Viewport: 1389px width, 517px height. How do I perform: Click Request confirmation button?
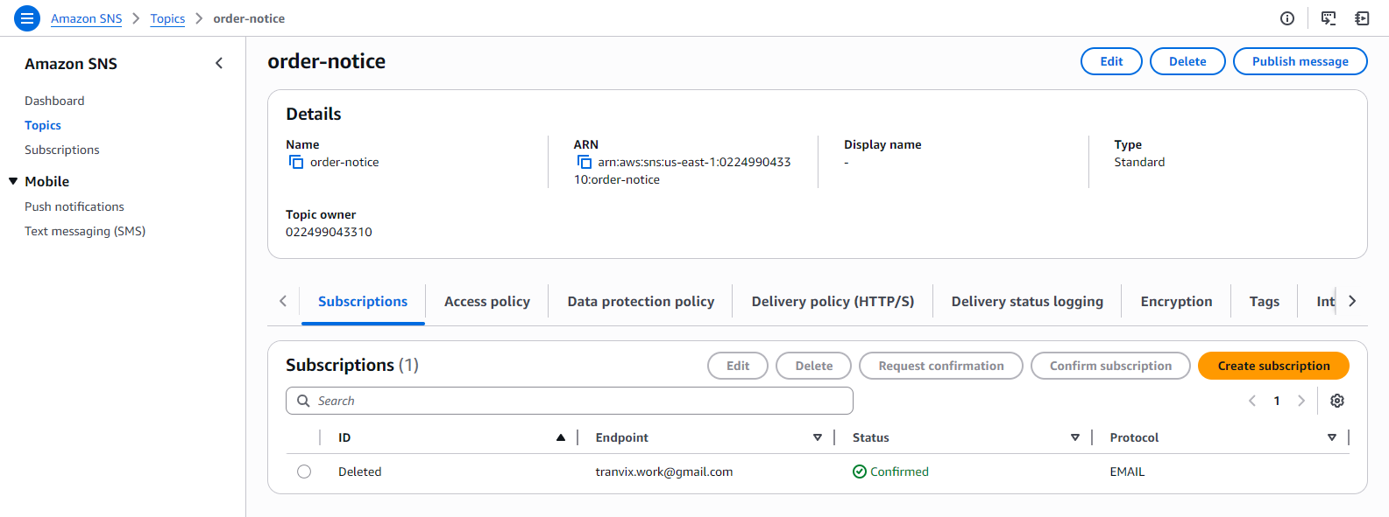point(941,366)
